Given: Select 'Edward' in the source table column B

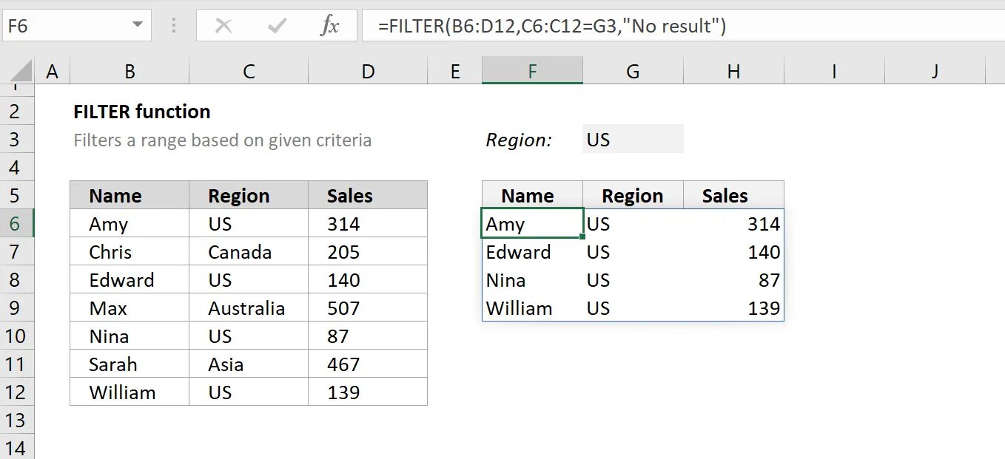Looking at the screenshot, I should [x=130, y=280].
